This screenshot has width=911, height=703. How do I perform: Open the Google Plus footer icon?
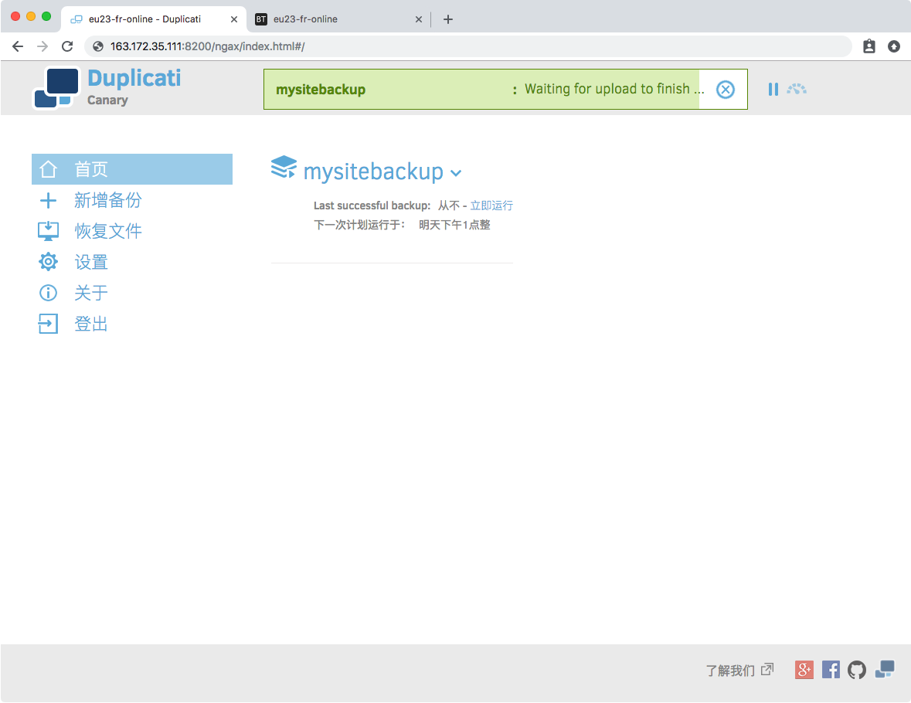point(804,670)
